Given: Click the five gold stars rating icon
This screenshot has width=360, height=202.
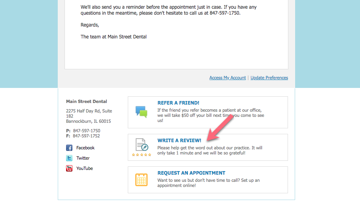Looking at the screenshot, I should (x=142, y=155).
